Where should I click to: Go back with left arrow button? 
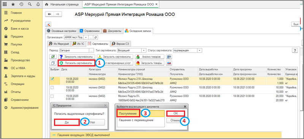49,14
